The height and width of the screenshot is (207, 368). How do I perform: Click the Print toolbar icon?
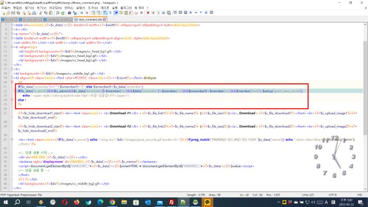coord(34,13)
